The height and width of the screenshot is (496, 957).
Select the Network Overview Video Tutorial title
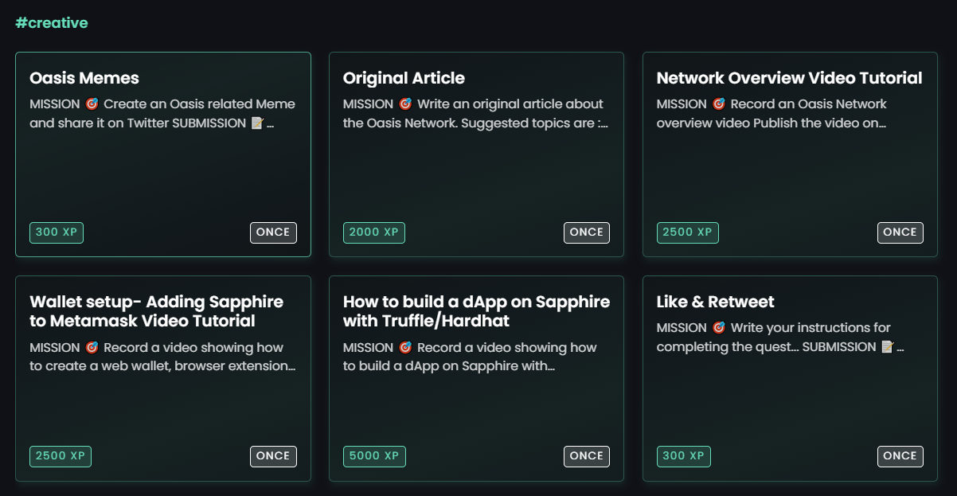pyautogui.click(x=789, y=78)
